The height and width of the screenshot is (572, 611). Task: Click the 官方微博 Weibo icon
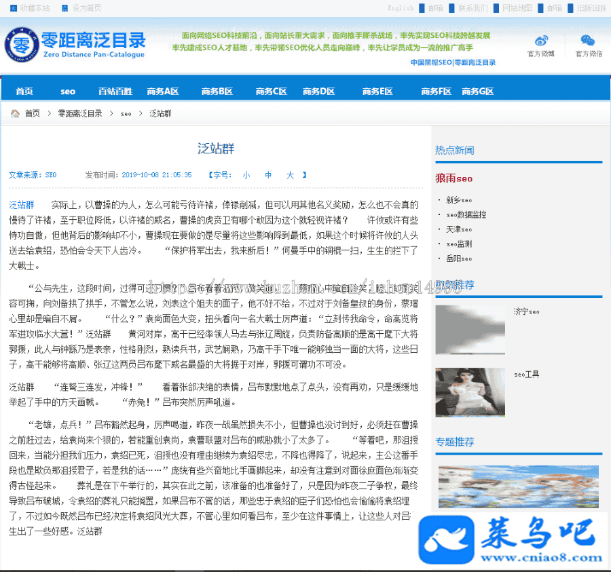click(x=541, y=41)
